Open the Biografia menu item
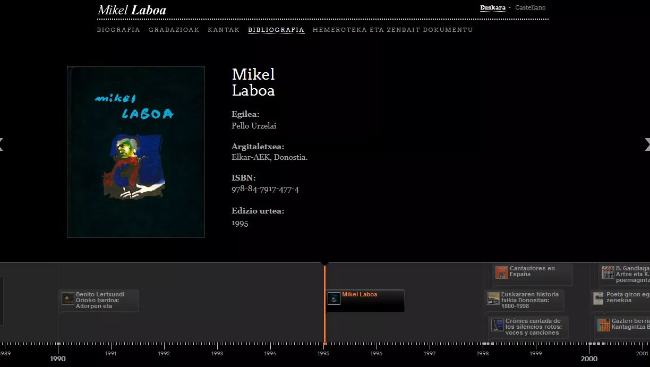This screenshot has width=650, height=367. 118,30
